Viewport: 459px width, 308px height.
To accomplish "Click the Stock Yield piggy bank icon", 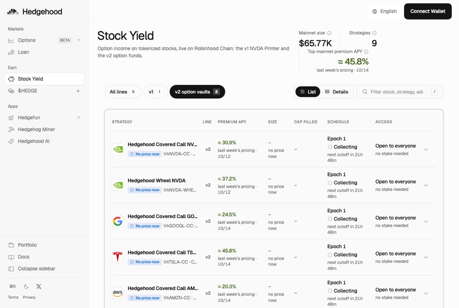I will (x=11, y=79).
